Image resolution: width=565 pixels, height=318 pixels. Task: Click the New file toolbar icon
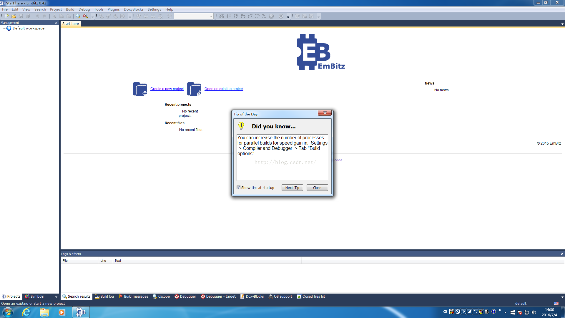tap(7, 16)
